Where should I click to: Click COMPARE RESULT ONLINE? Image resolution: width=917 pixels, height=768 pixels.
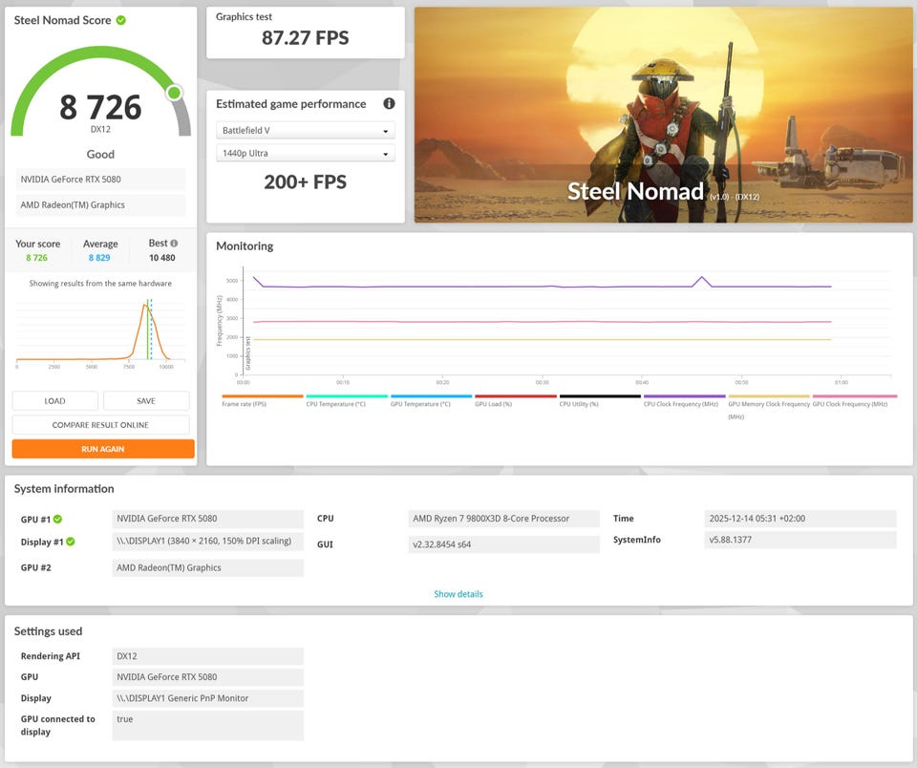coord(100,425)
